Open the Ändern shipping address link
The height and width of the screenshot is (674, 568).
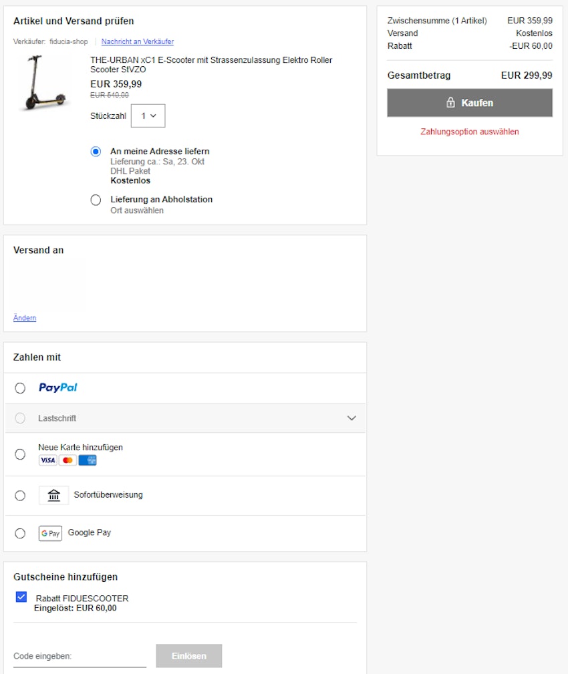pyautogui.click(x=24, y=317)
